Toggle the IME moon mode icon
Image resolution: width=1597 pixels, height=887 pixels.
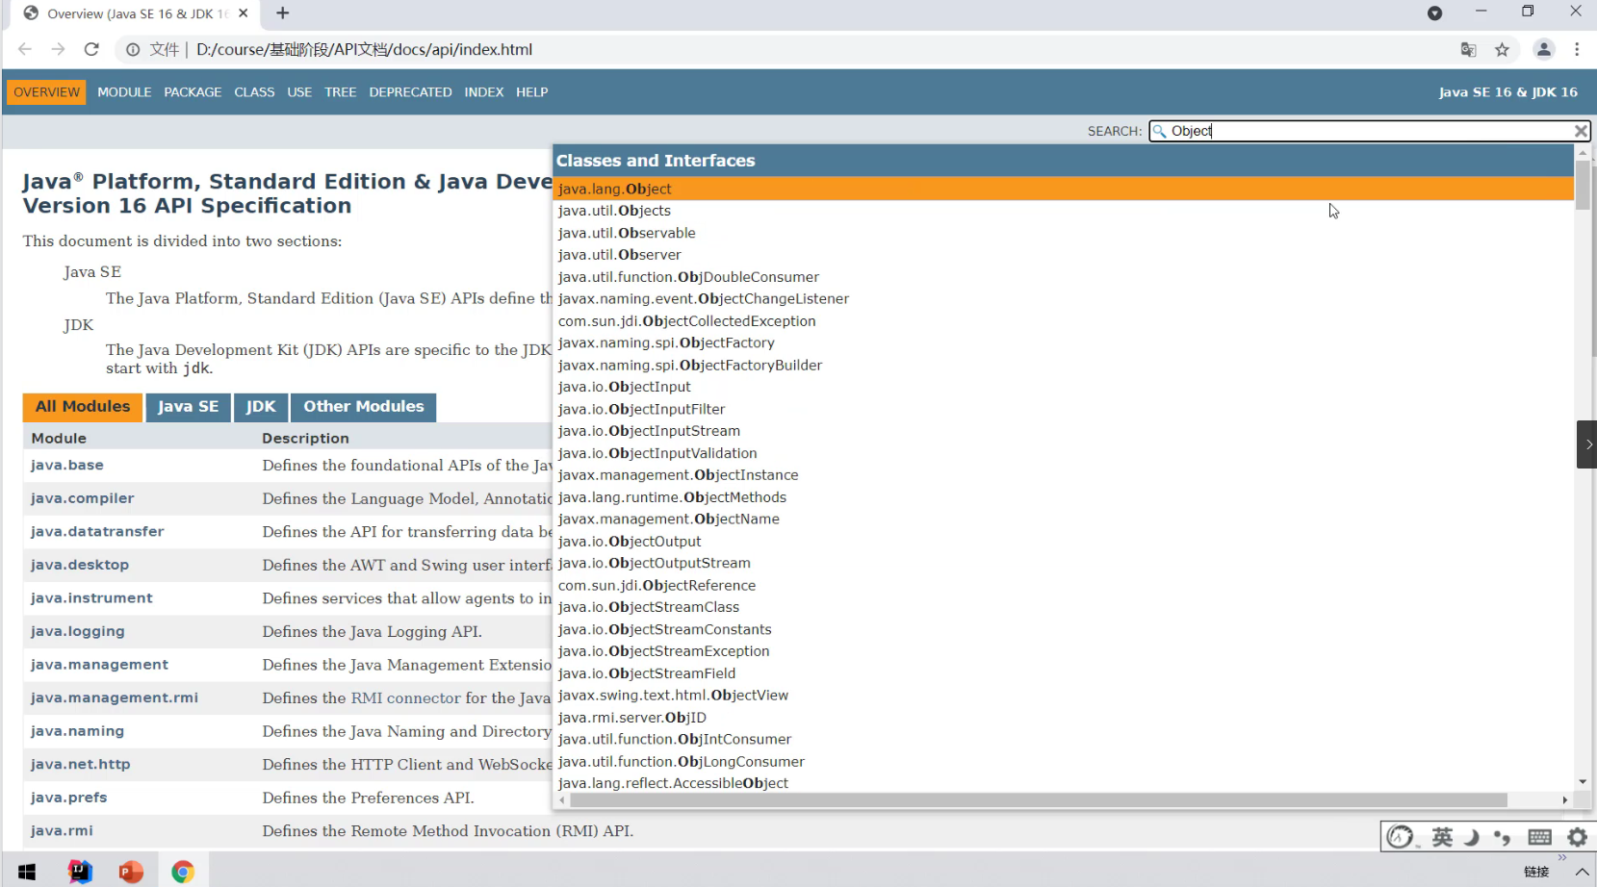pyautogui.click(x=1471, y=837)
